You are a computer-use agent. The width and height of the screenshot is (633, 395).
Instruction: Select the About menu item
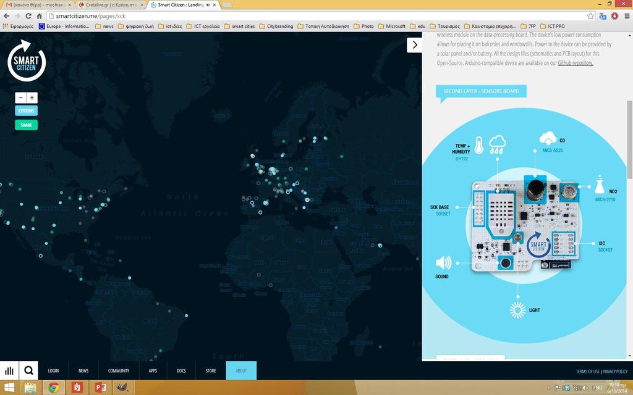point(241,370)
